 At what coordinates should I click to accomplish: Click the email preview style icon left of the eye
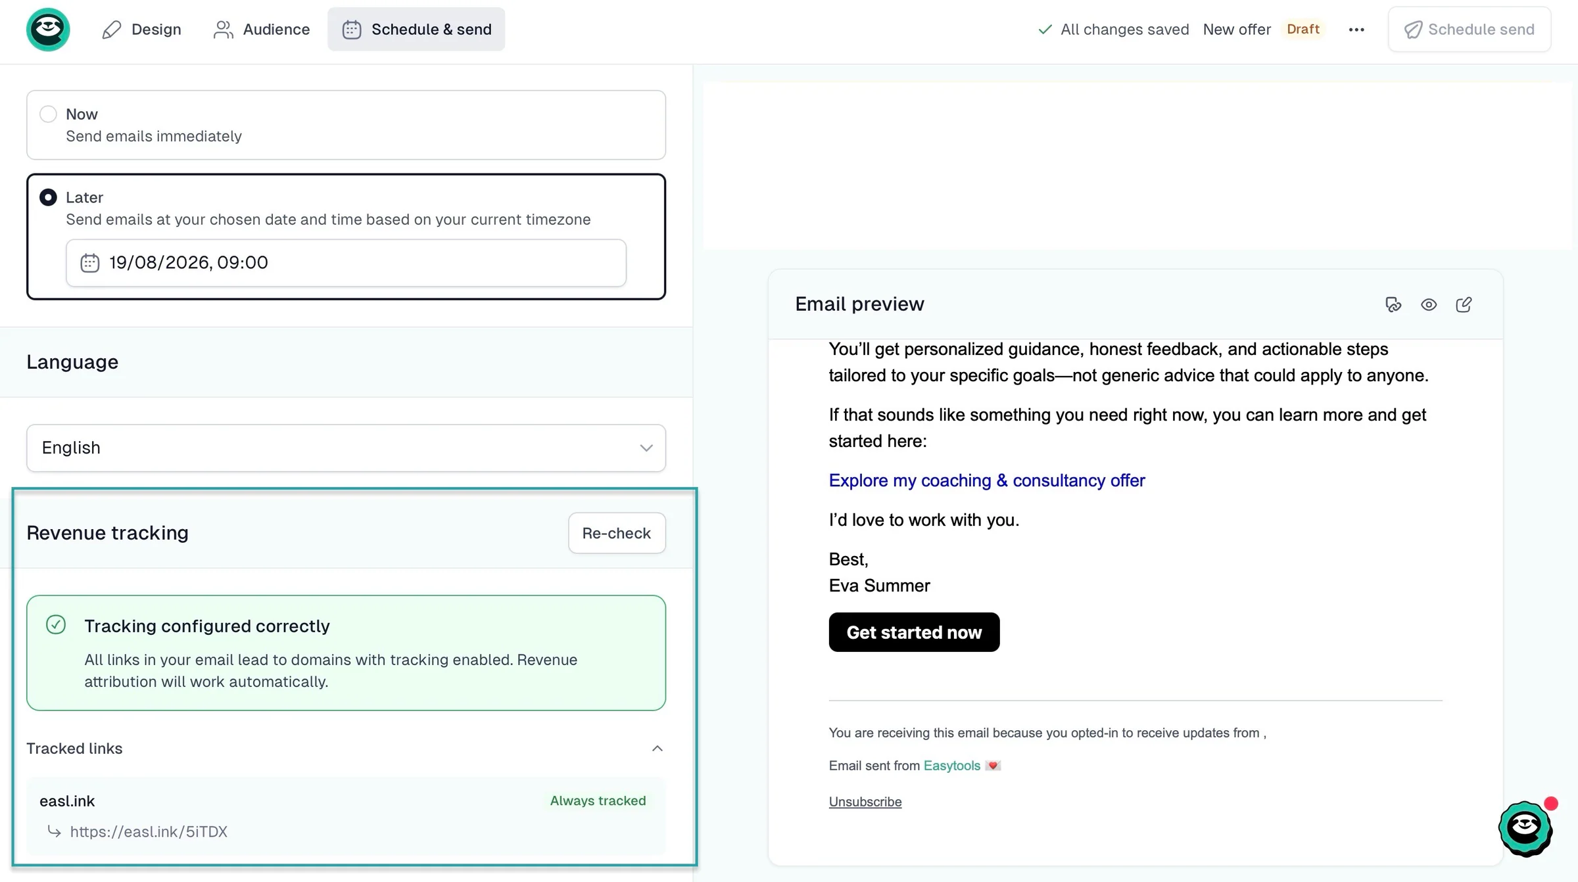[1393, 304]
